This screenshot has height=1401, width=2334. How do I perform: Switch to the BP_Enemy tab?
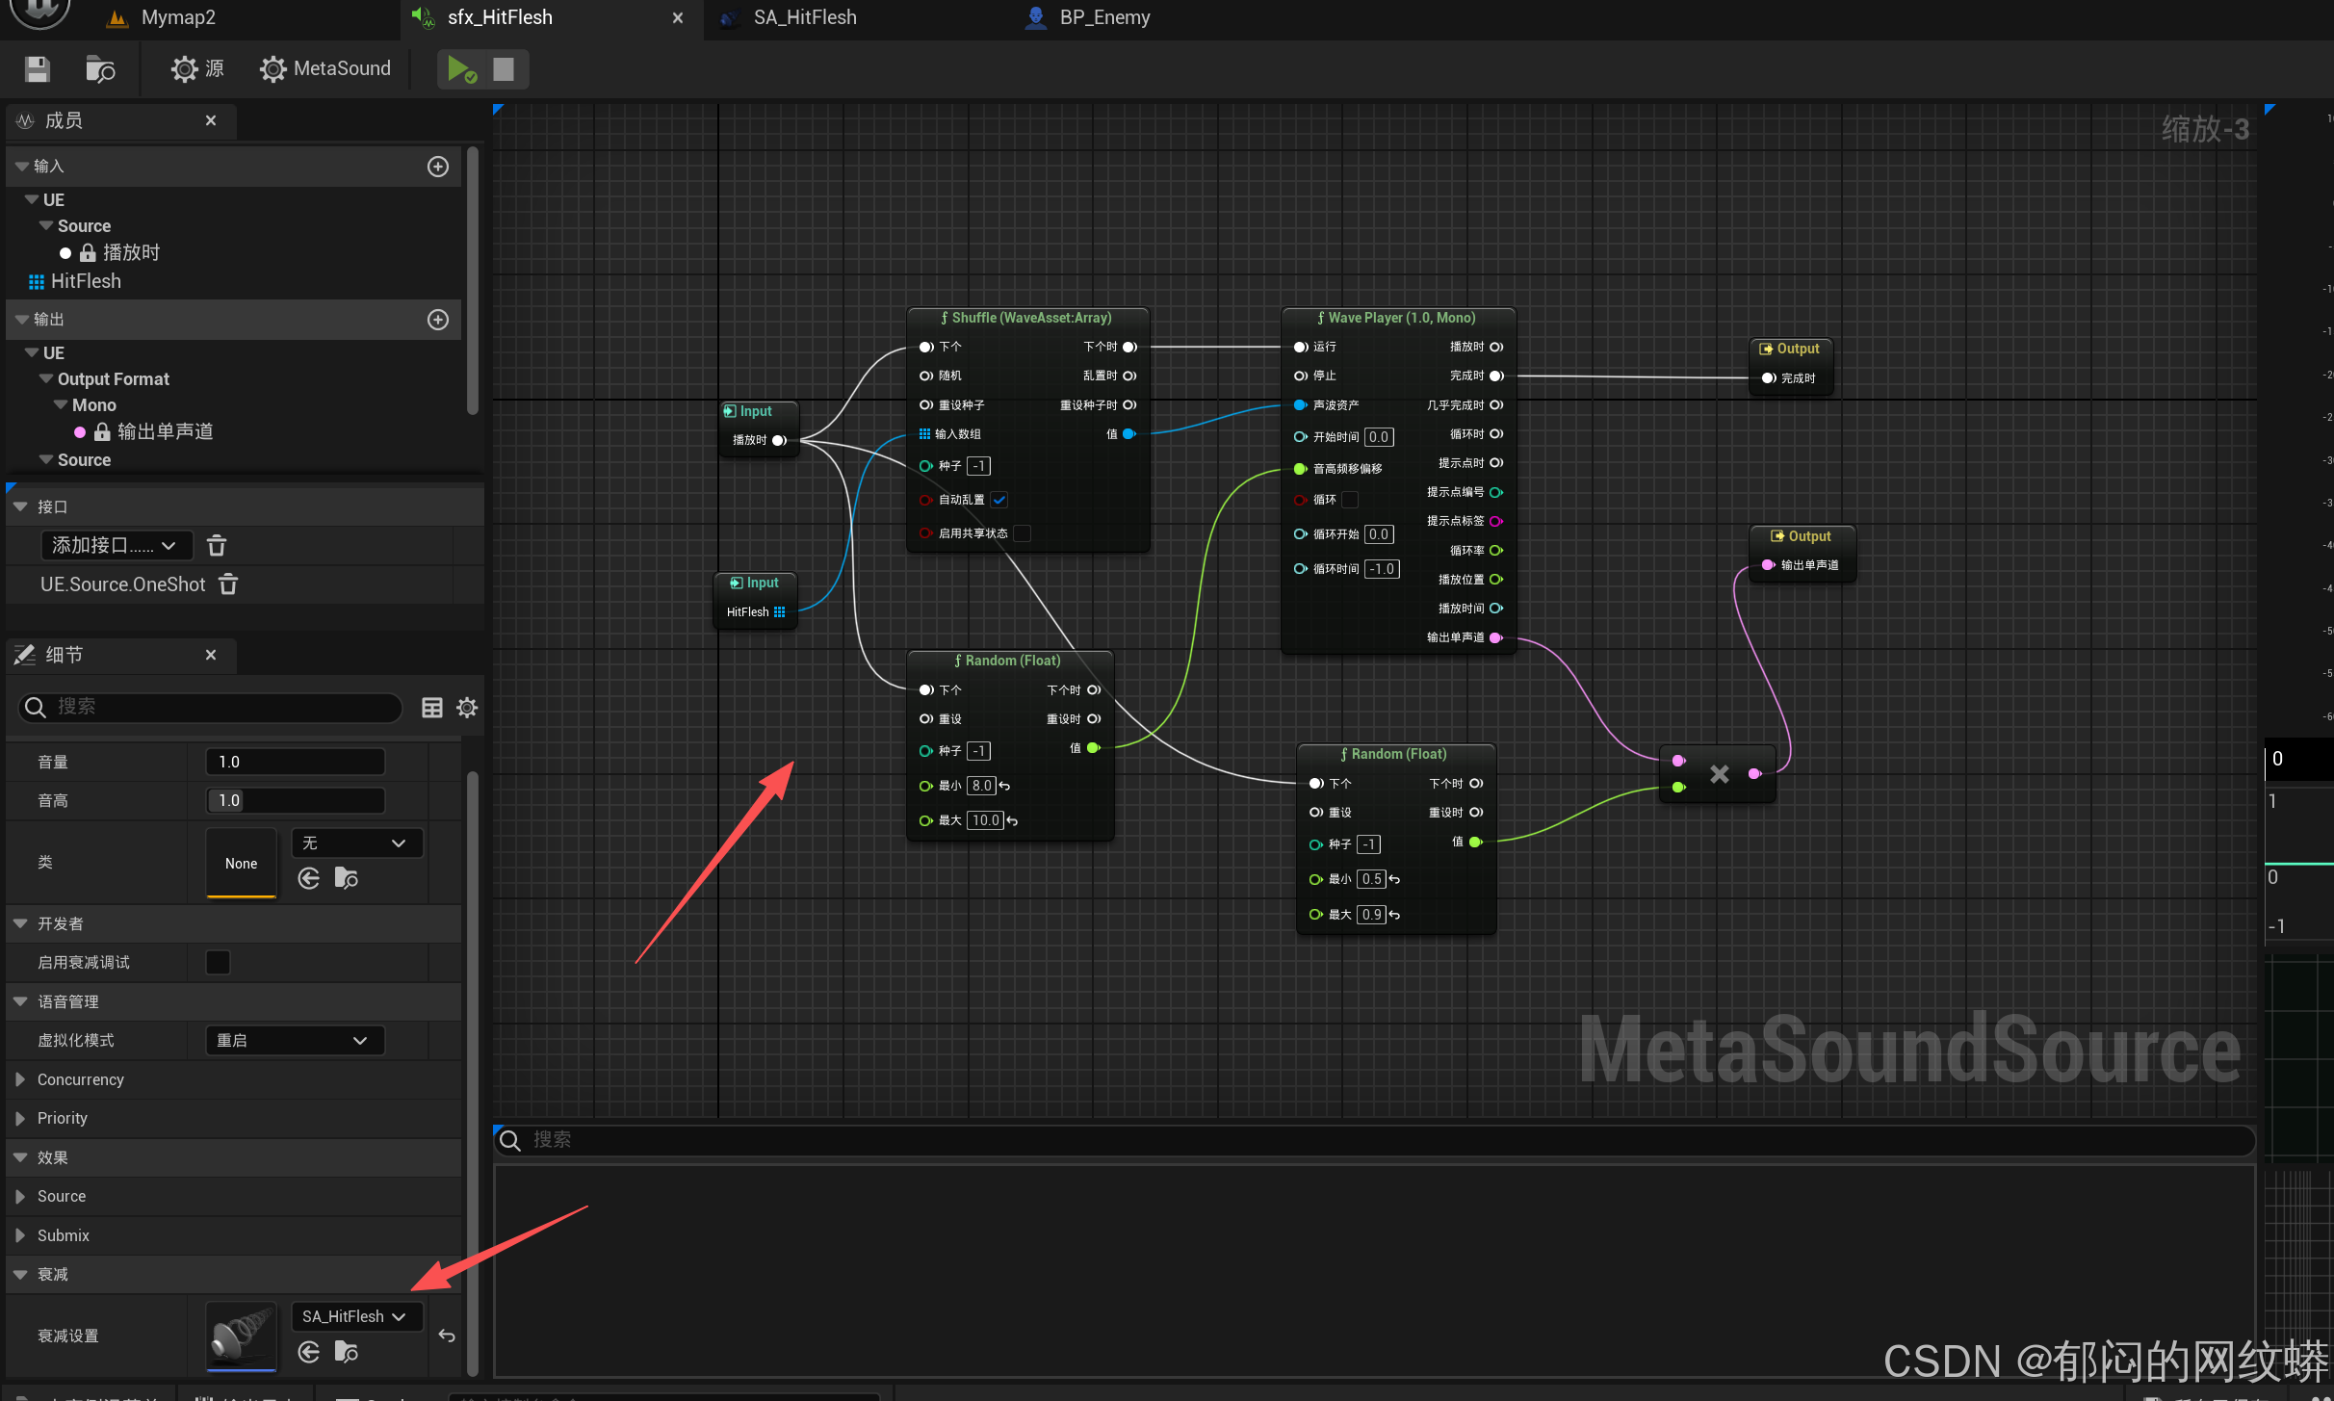pyautogui.click(x=1103, y=17)
